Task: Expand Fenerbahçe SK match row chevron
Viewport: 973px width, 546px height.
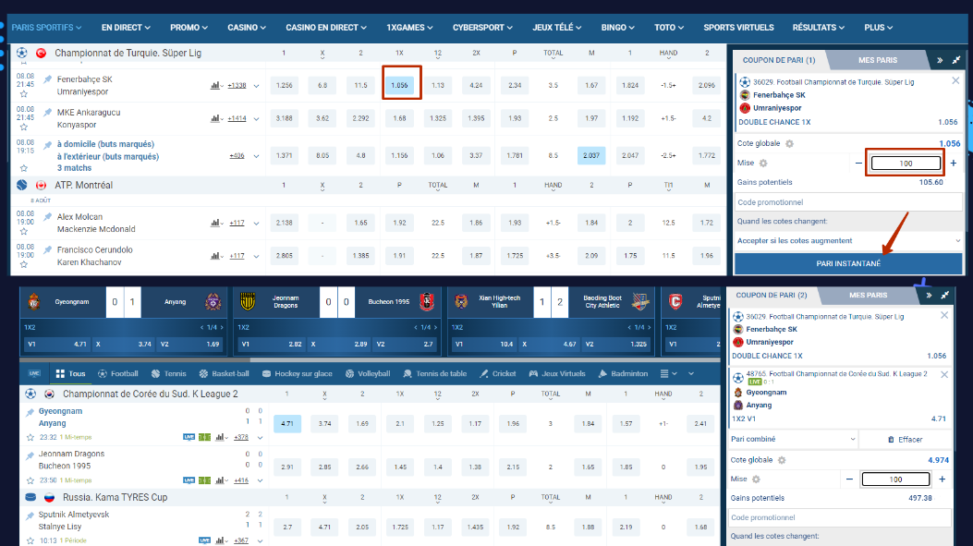Action: point(256,86)
